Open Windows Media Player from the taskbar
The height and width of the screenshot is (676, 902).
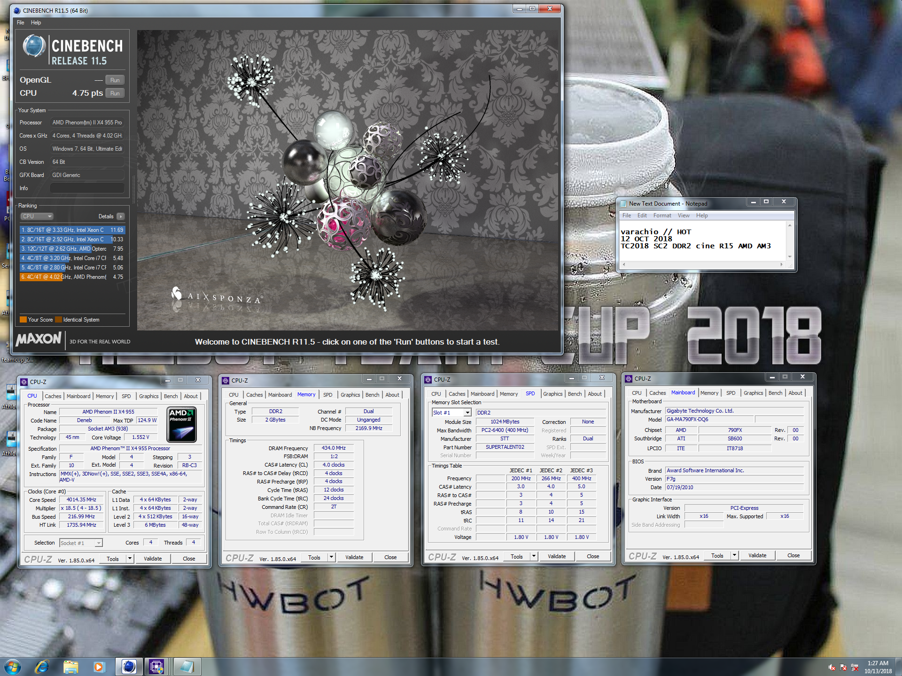[x=99, y=667]
